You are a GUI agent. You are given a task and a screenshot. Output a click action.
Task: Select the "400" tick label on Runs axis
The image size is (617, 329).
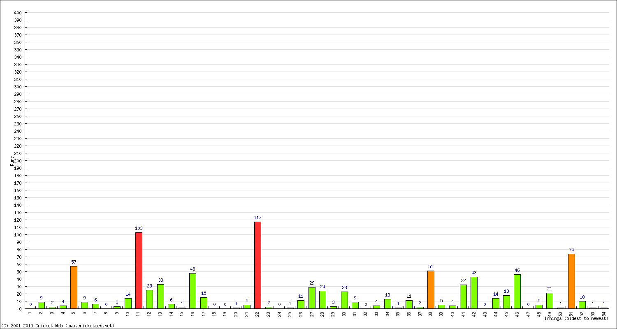pos(17,13)
